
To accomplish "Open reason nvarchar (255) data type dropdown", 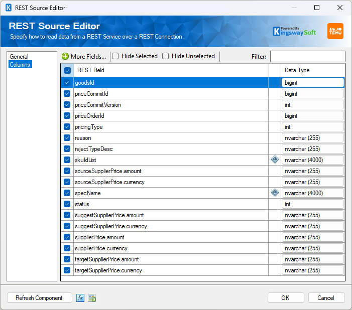I will pos(313,138).
